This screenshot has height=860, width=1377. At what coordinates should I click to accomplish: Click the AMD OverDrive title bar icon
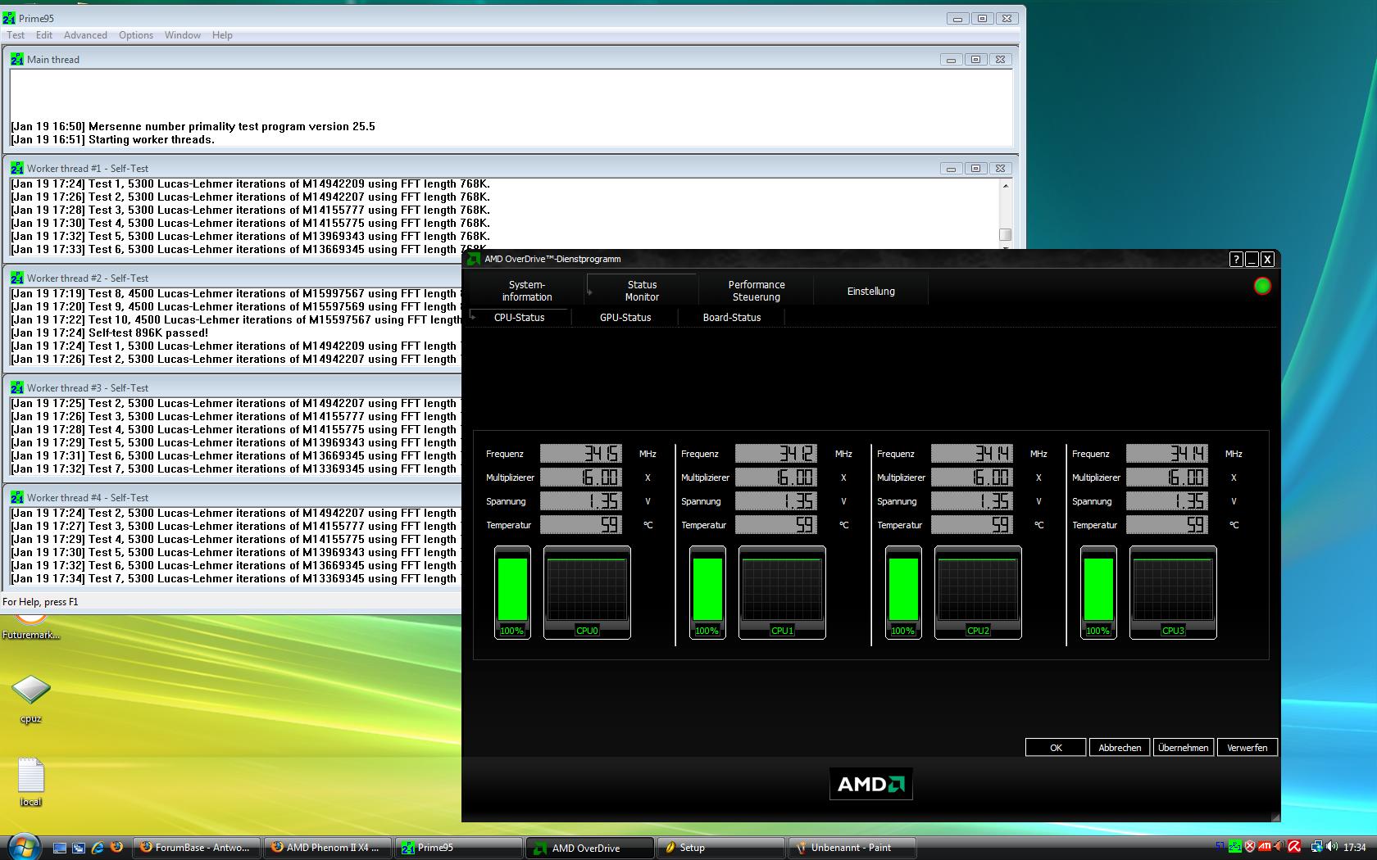pos(473,259)
